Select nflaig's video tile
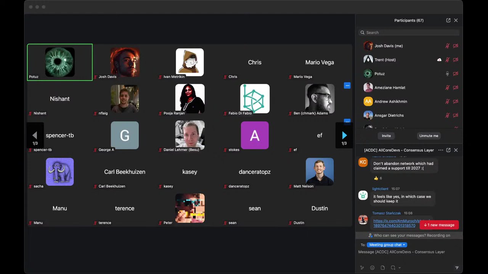 [x=125, y=99]
